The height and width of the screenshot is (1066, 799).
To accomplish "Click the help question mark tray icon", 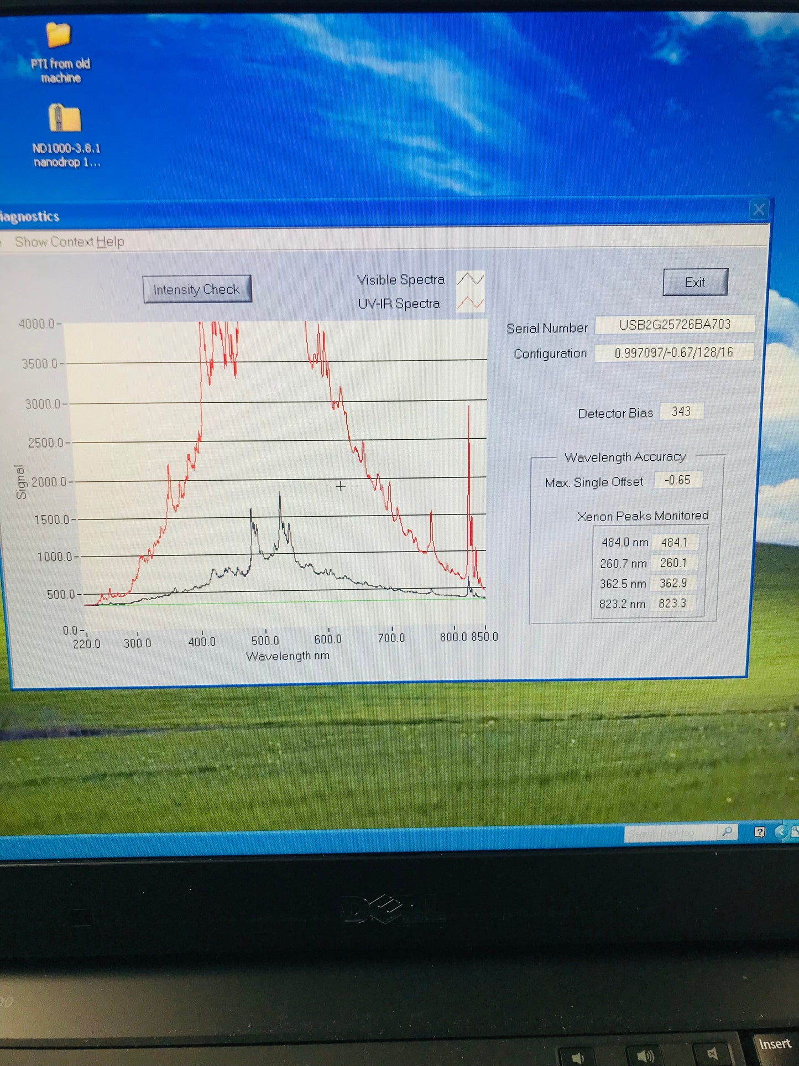I will click(x=760, y=832).
